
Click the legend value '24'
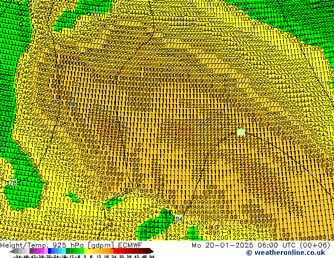click(x=114, y=256)
